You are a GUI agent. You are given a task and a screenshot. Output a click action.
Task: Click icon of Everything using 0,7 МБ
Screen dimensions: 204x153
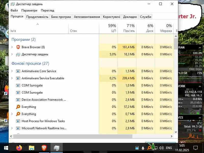pyautogui.click(x=18, y=114)
